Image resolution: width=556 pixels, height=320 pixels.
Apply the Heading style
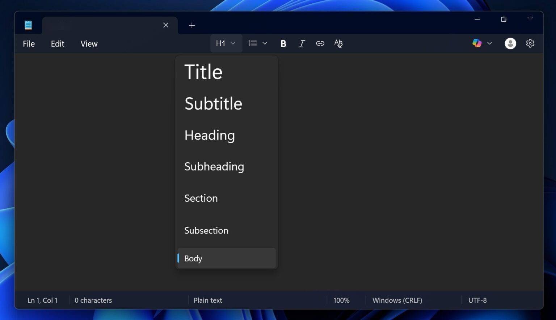pos(227,135)
